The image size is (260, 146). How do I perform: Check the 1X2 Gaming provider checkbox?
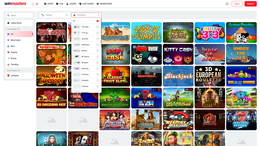97,27
